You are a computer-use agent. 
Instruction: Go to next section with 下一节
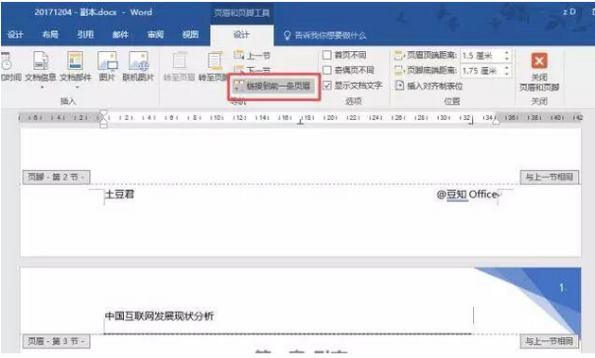pos(252,70)
